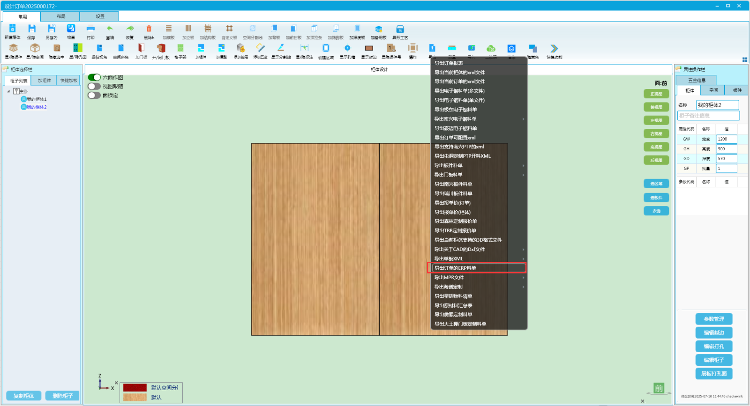Screen dimensions: 750x406
Task: Click the 开/闭门板 open-close door icon
Action: (x=161, y=48)
